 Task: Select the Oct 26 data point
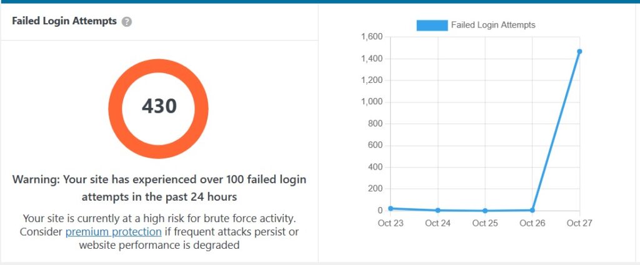pos(532,211)
